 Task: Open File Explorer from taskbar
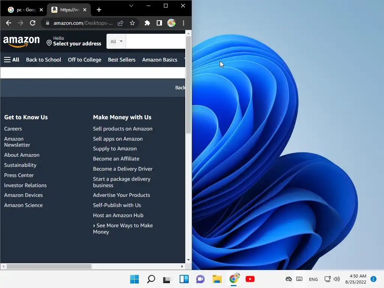[217, 279]
